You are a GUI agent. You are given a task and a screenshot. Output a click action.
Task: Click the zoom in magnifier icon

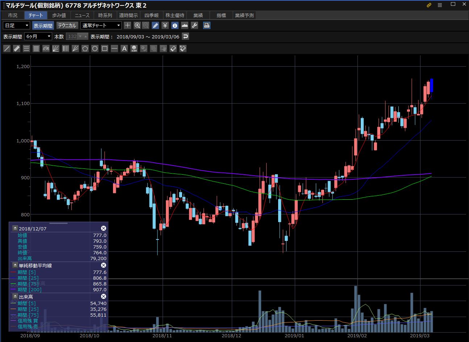click(137, 25)
